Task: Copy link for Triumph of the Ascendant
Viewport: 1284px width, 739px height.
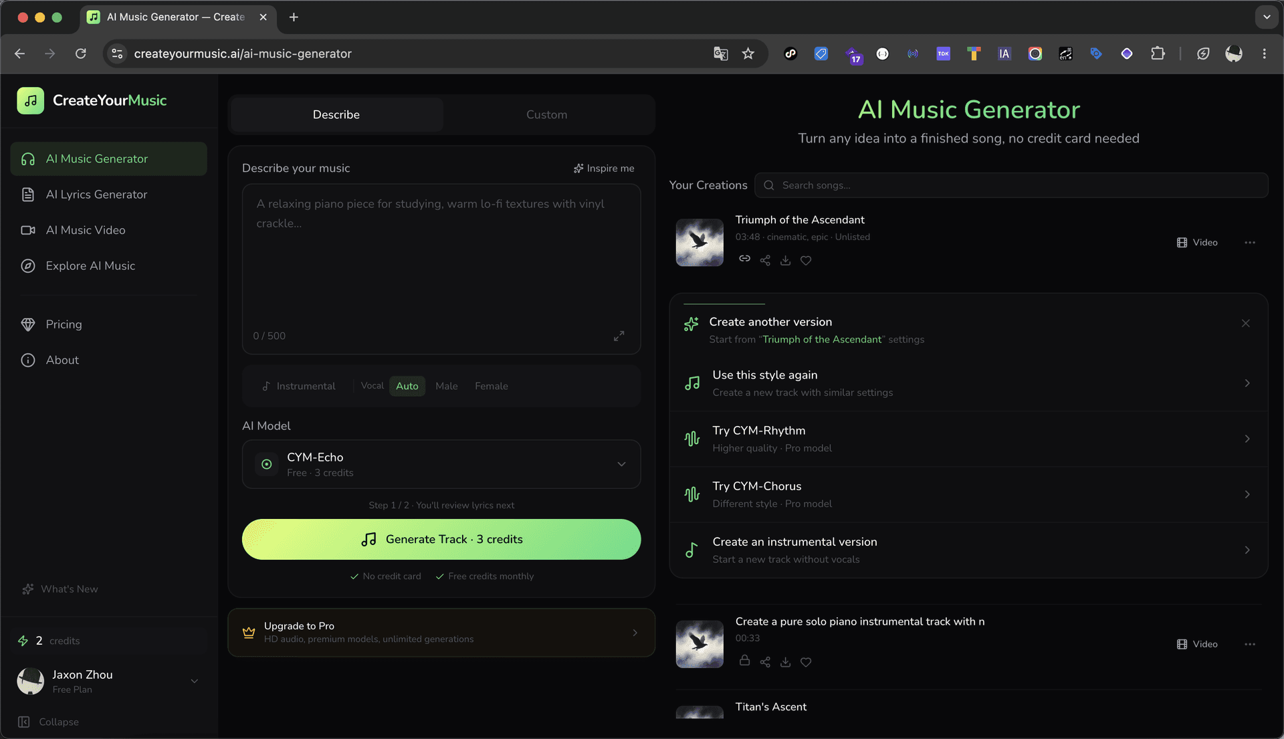Action: click(744, 259)
